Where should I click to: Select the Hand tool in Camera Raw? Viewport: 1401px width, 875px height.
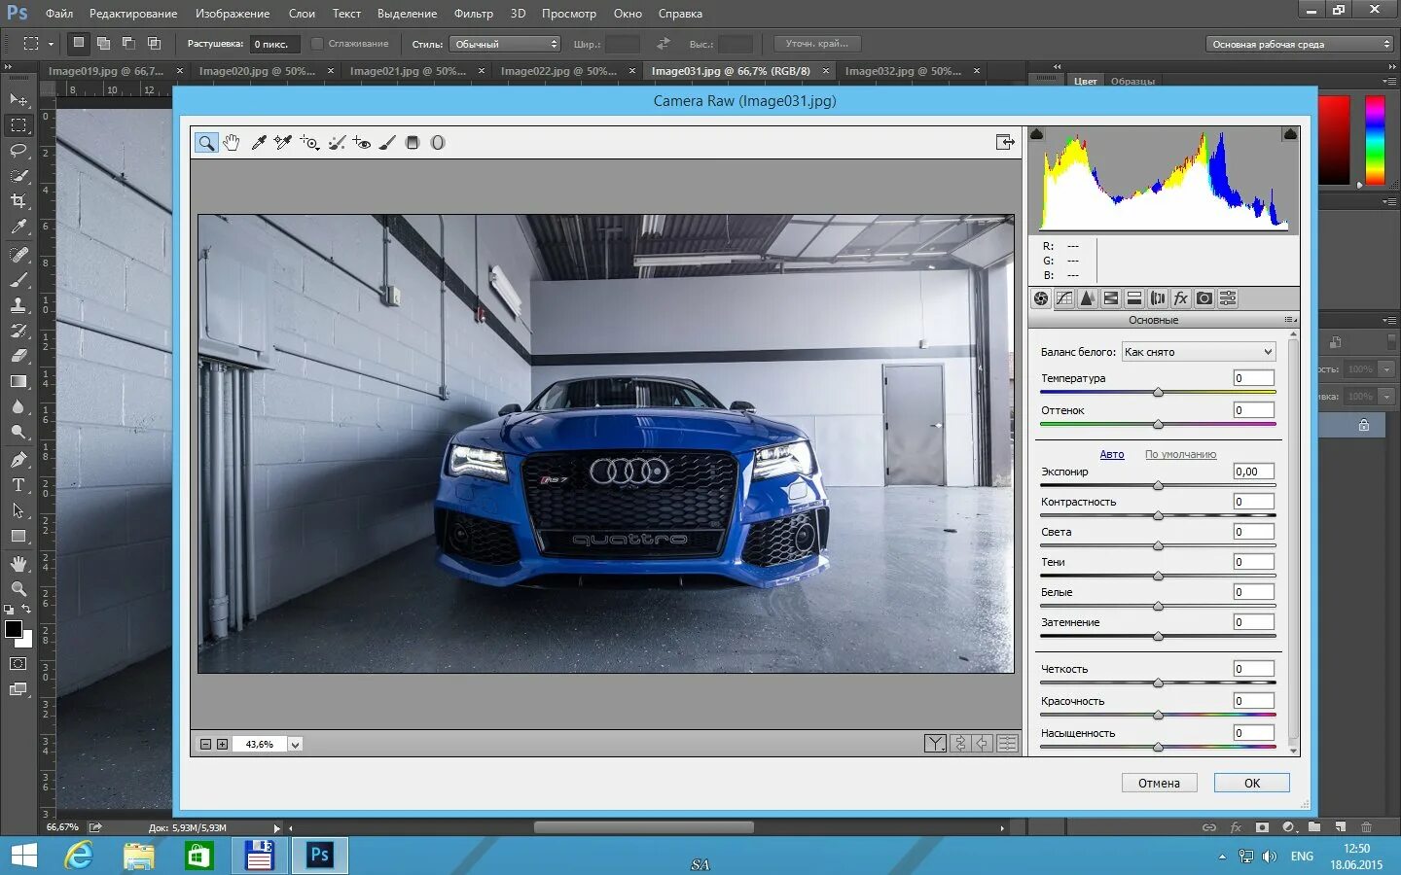pos(232,143)
